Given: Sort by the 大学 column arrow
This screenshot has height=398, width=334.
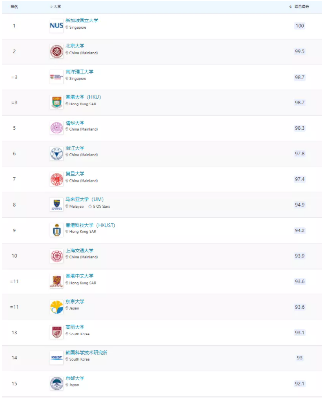Looking at the screenshot, I should tap(51, 7).
